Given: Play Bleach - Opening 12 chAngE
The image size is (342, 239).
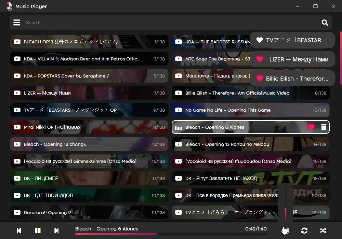Looking at the screenshot, I should coord(89,144).
